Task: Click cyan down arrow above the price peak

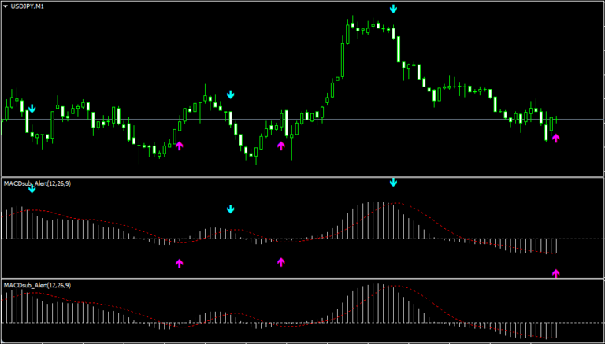Action: coord(394,9)
